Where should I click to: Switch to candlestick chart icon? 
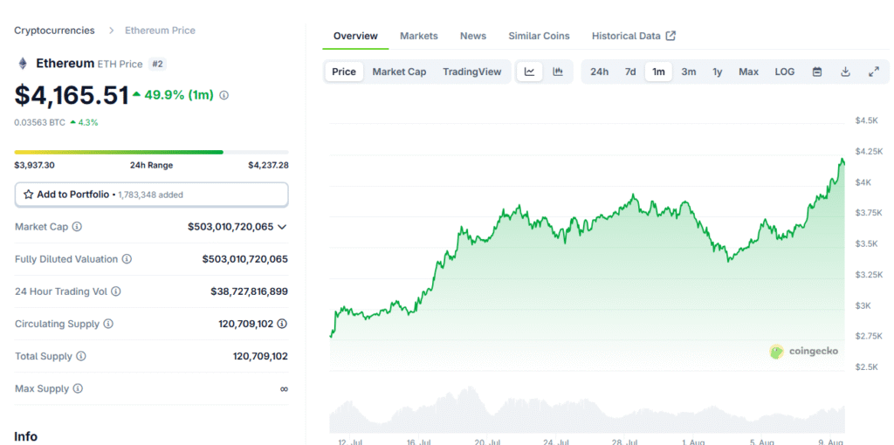[x=558, y=72]
